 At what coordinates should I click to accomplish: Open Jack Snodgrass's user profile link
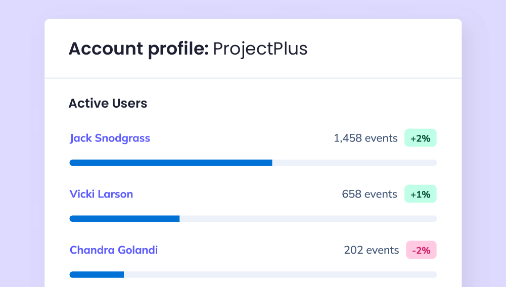tap(110, 138)
